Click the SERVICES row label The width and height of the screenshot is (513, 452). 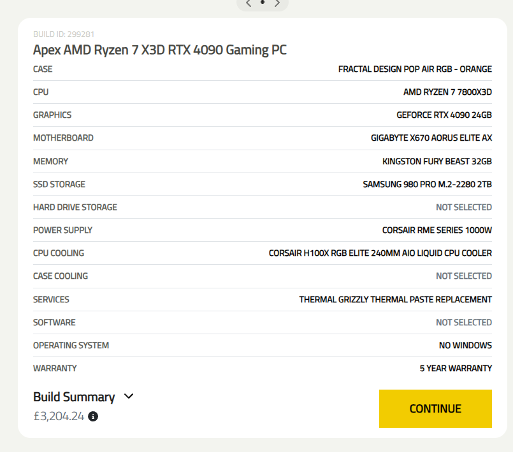click(52, 299)
